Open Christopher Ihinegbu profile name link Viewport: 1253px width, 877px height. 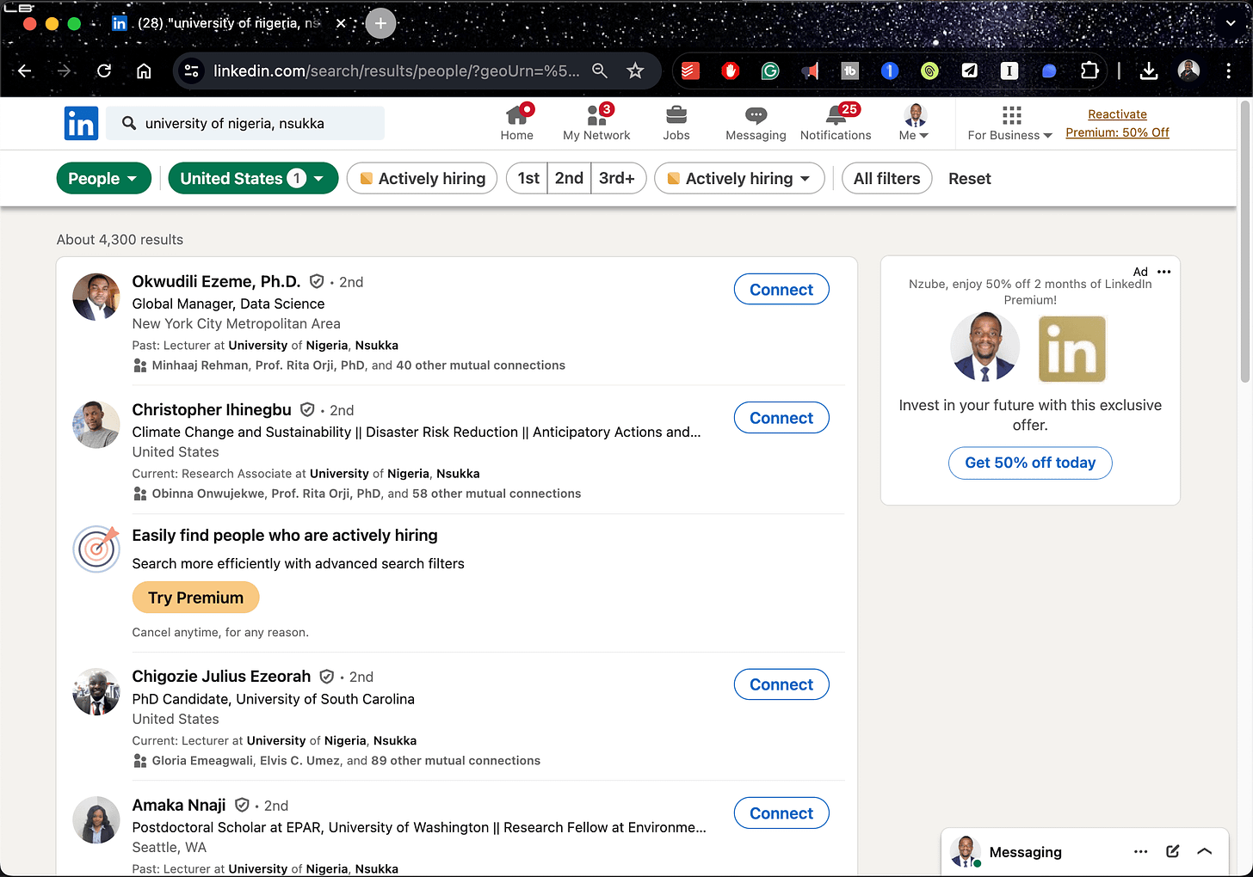212,409
